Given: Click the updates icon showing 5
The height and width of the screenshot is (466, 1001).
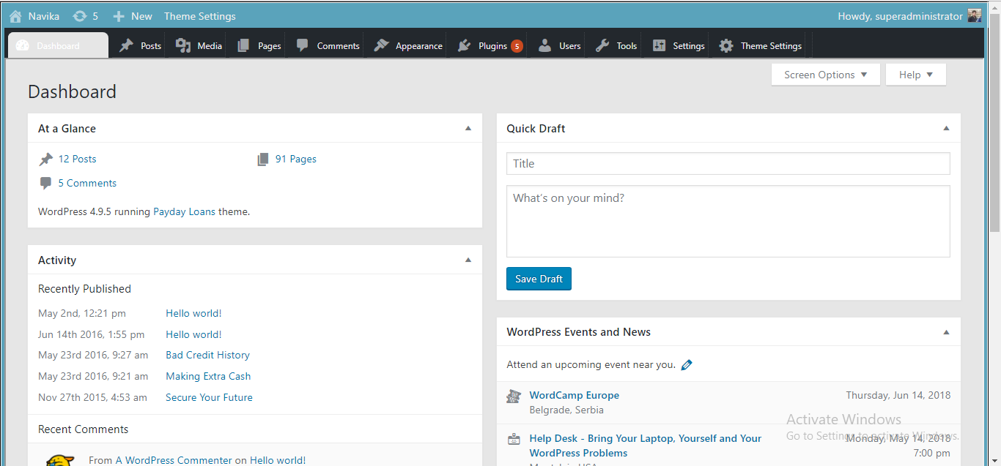Looking at the screenshot, I should 80,16.
